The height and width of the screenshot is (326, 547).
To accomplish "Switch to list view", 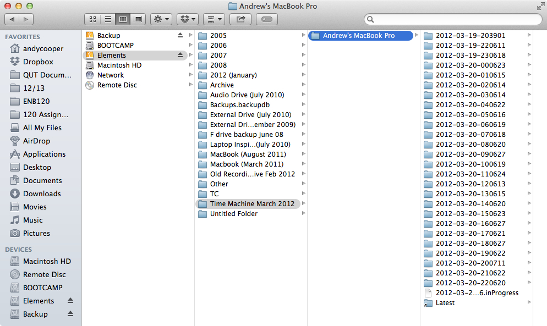I will [108, 19].
